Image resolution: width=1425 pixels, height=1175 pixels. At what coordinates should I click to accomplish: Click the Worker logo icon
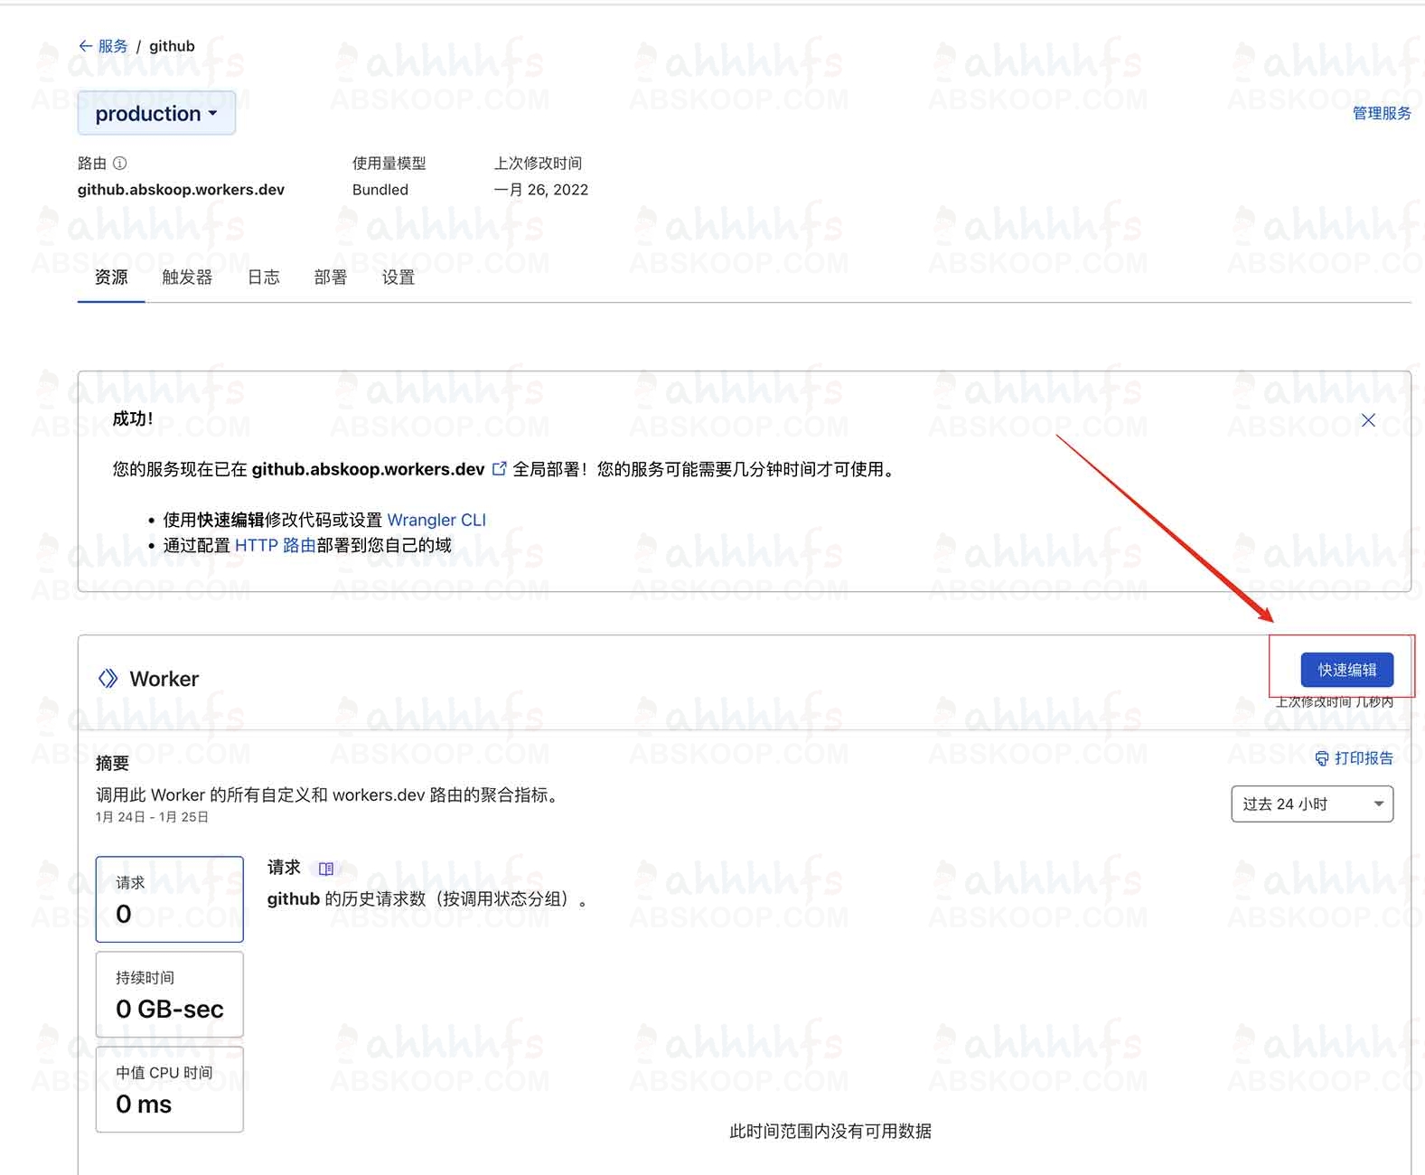click(x=108, y=679)
